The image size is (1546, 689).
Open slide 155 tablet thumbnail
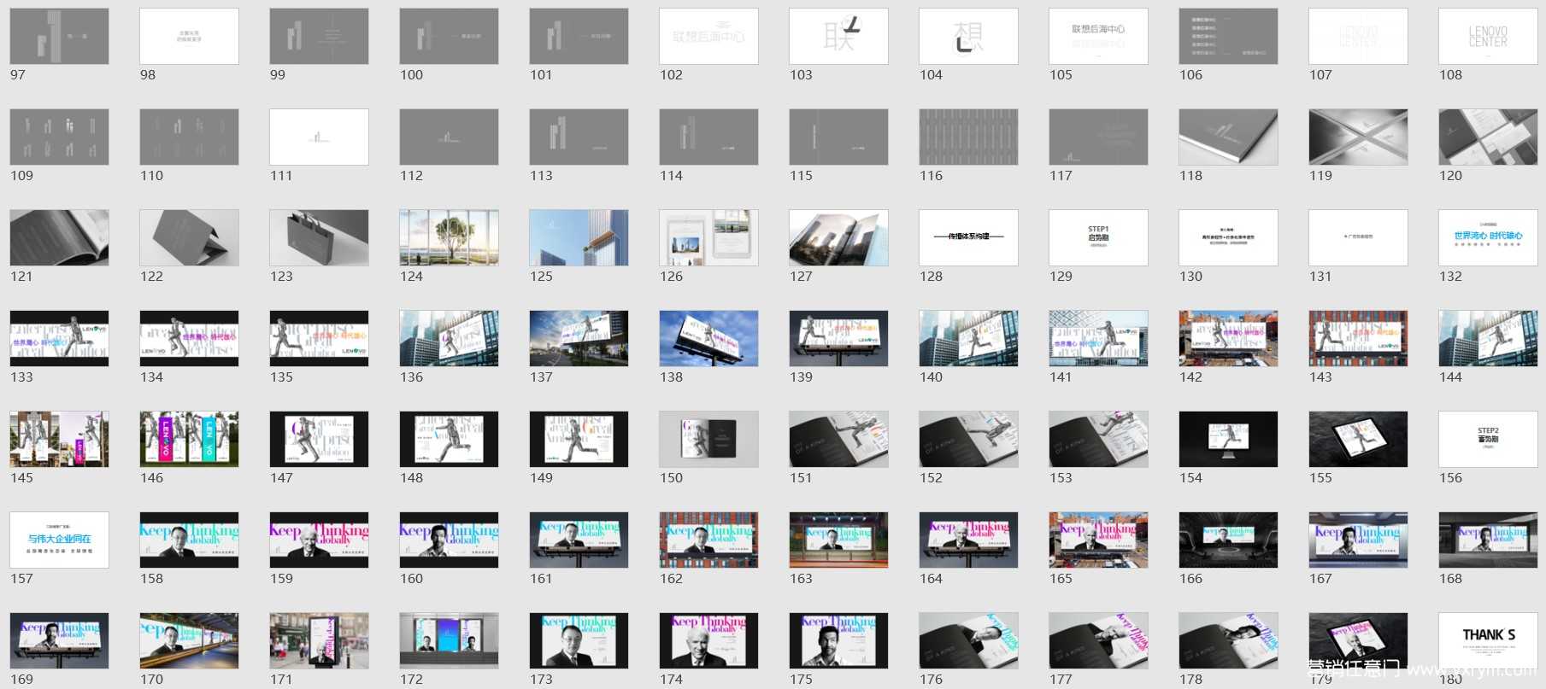tap(1358, 440)
